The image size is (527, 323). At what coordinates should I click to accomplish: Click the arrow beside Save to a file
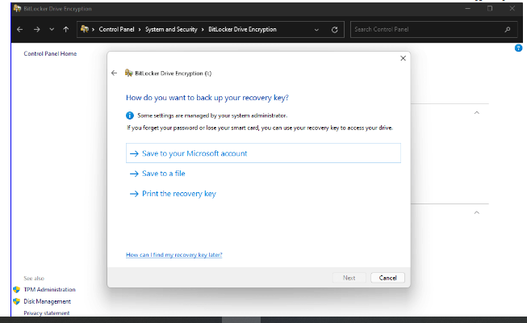click(x=134, y=174)
